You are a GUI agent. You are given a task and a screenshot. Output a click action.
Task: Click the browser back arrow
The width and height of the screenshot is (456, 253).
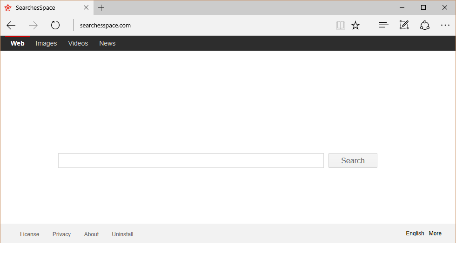[x=11, y=26]
